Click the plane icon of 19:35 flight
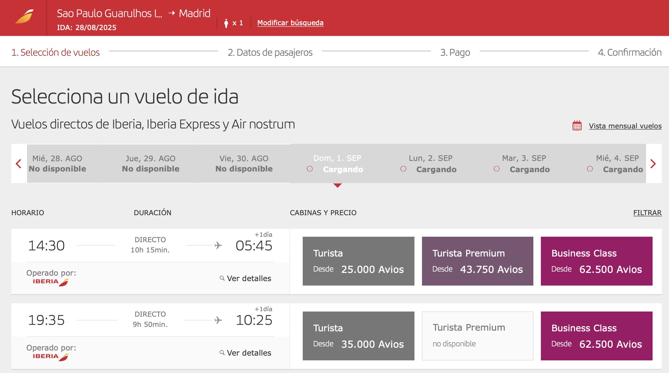 218,320
